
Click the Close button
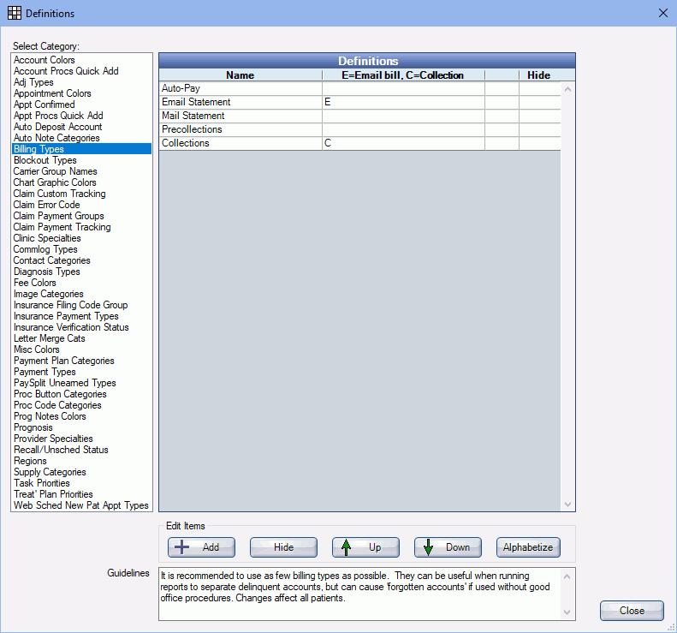click(632, 610)
